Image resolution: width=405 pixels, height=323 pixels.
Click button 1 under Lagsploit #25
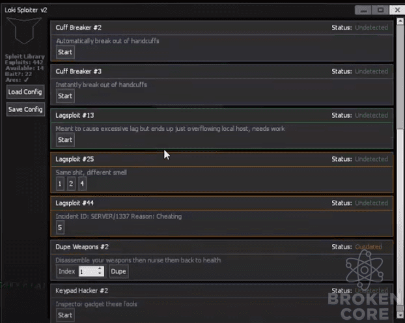[x=60, y=184]
